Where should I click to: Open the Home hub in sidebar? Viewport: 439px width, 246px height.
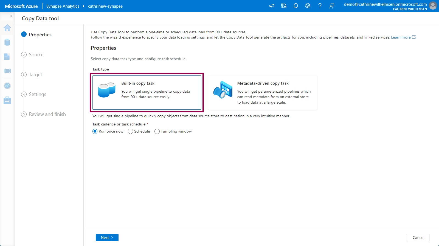[7, 28]
